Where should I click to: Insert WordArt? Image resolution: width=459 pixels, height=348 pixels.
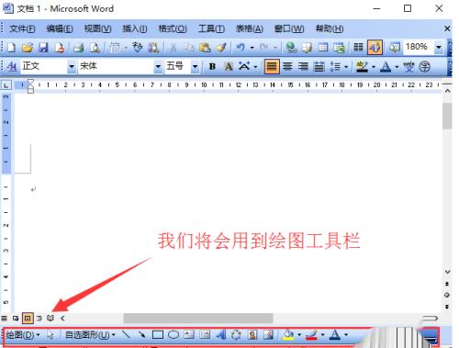coord(221,334)
